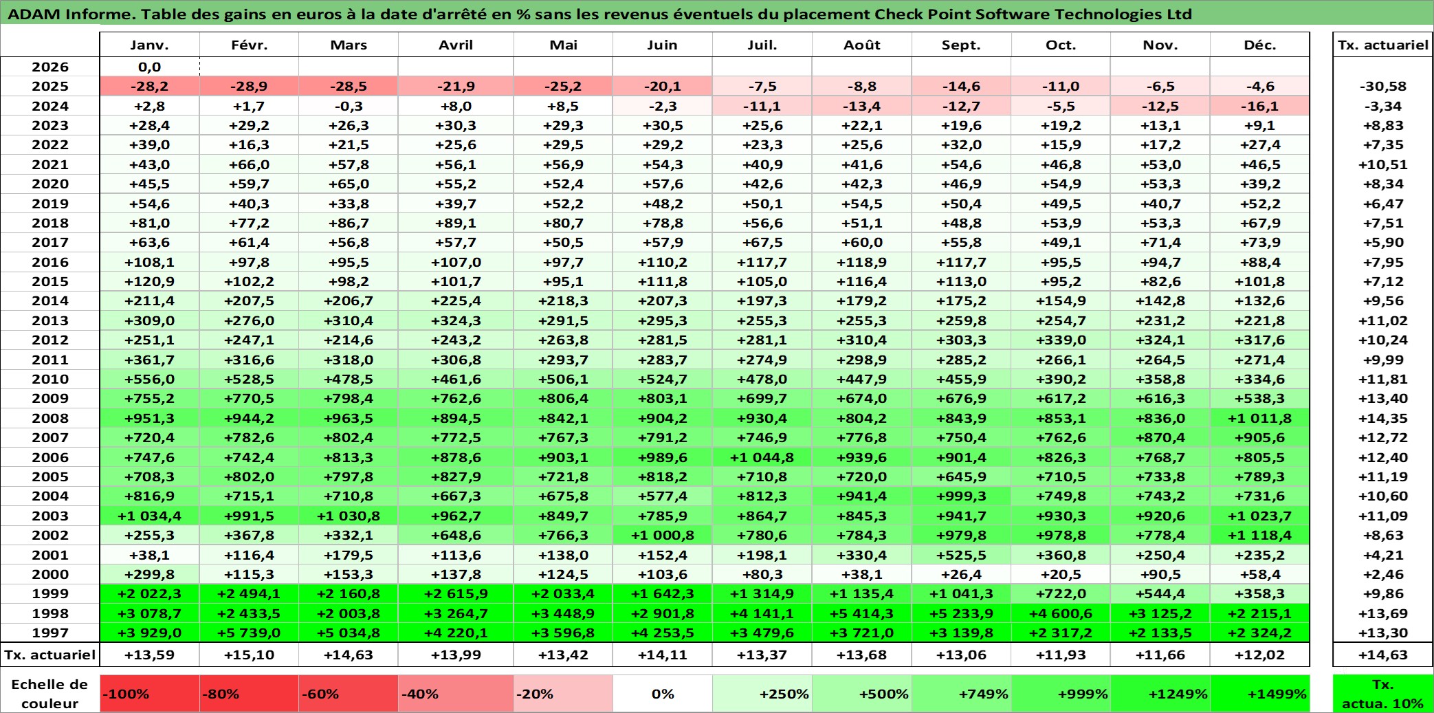The width and height of the screenshot is (1434, 713).
Task: Click the 1997 year row label
Action: point(49,633)
